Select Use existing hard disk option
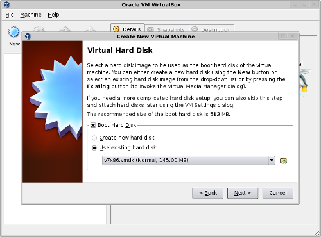This screenshot has height=237, width=321. pyautogui.click(x=94, y=148)
